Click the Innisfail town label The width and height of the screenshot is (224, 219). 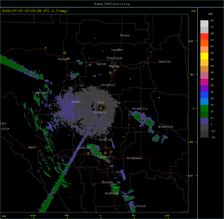(108, 85)
